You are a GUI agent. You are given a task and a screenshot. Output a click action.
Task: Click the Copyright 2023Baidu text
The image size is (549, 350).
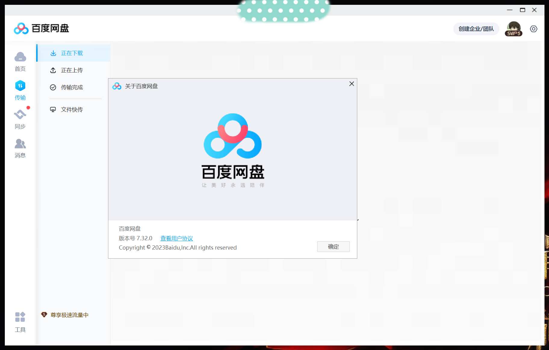click(178, 248)
